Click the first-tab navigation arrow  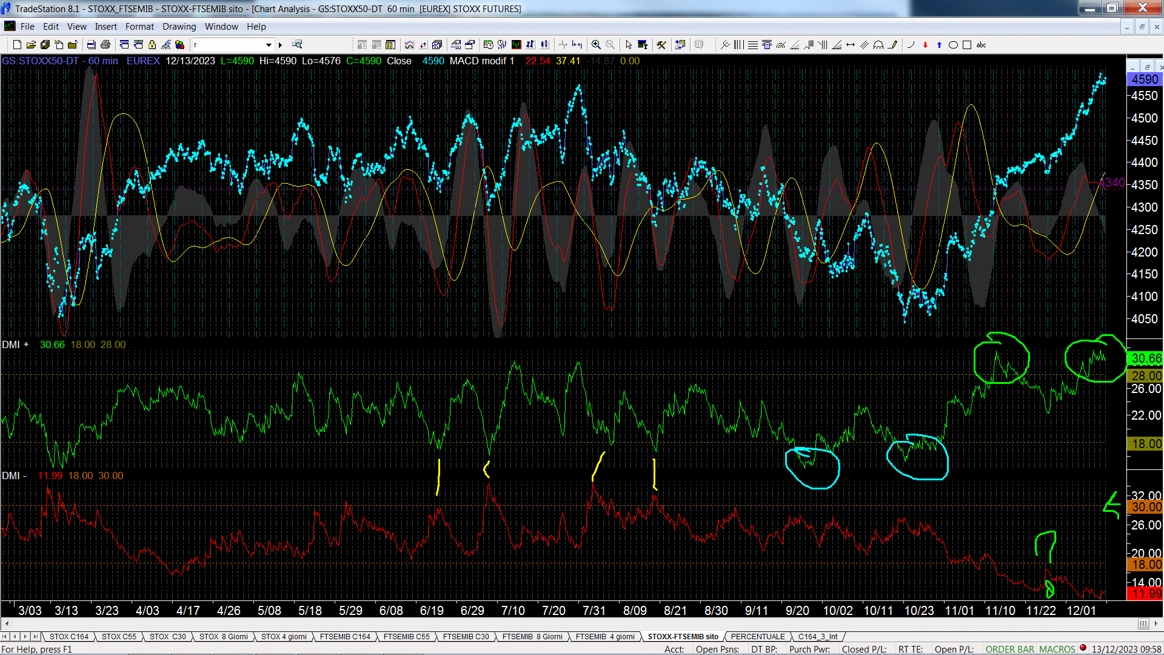pos(5,636)
